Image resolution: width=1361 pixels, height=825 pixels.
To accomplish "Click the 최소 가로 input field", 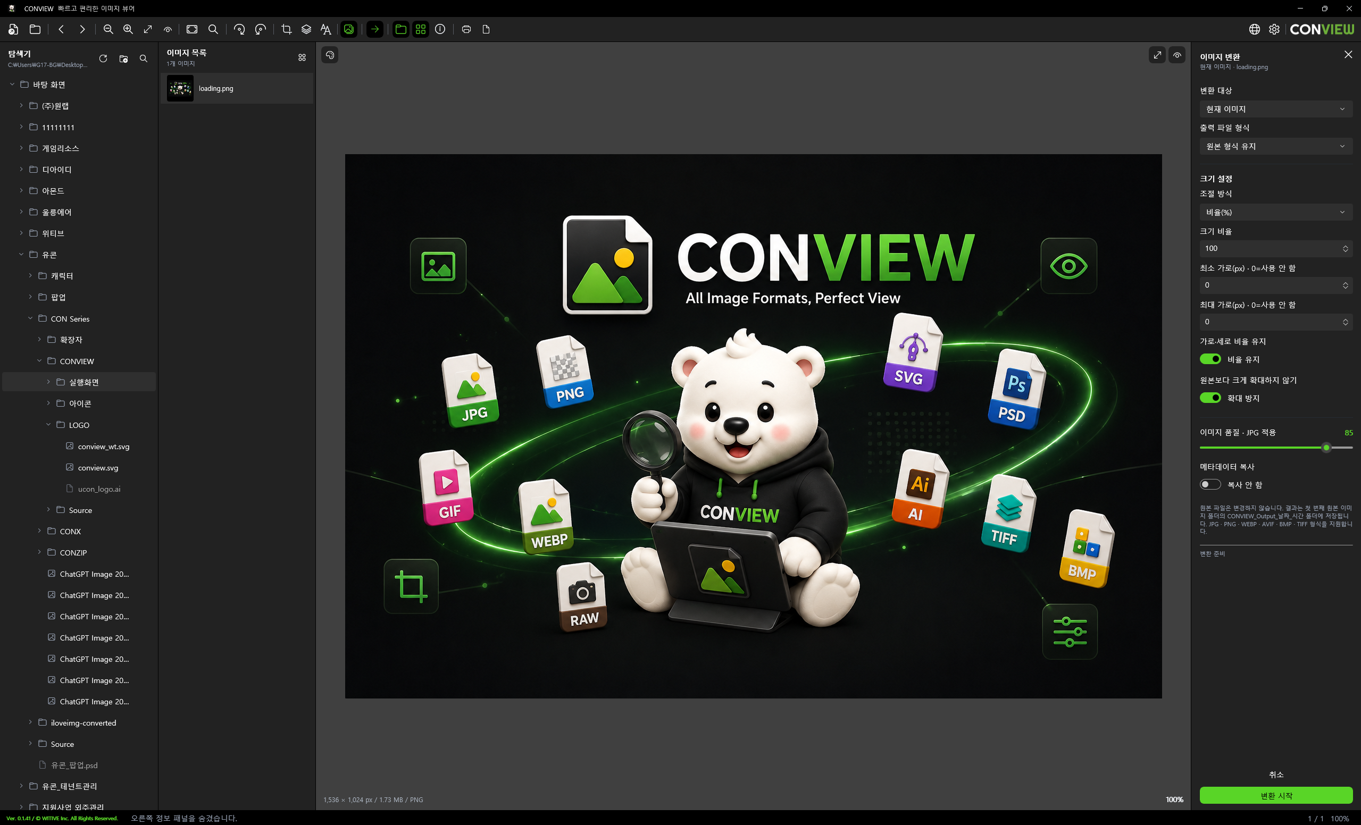I will [x=1276, y=285].
